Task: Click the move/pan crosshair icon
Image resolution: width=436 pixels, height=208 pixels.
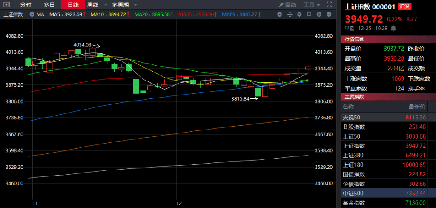Action: pyautogui.click(x=290, y=14)
